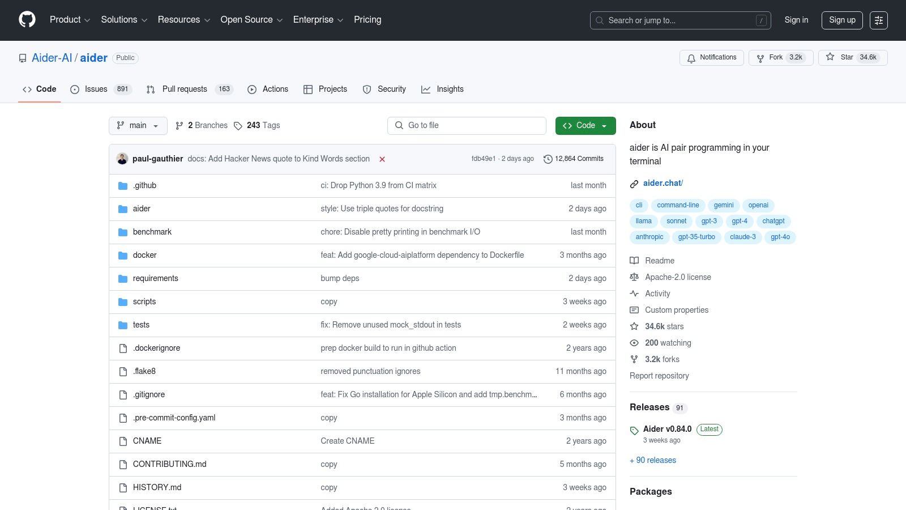Switch to the Code tab
The width and height of the screenshot is (906, 510).
click(40, 90)
